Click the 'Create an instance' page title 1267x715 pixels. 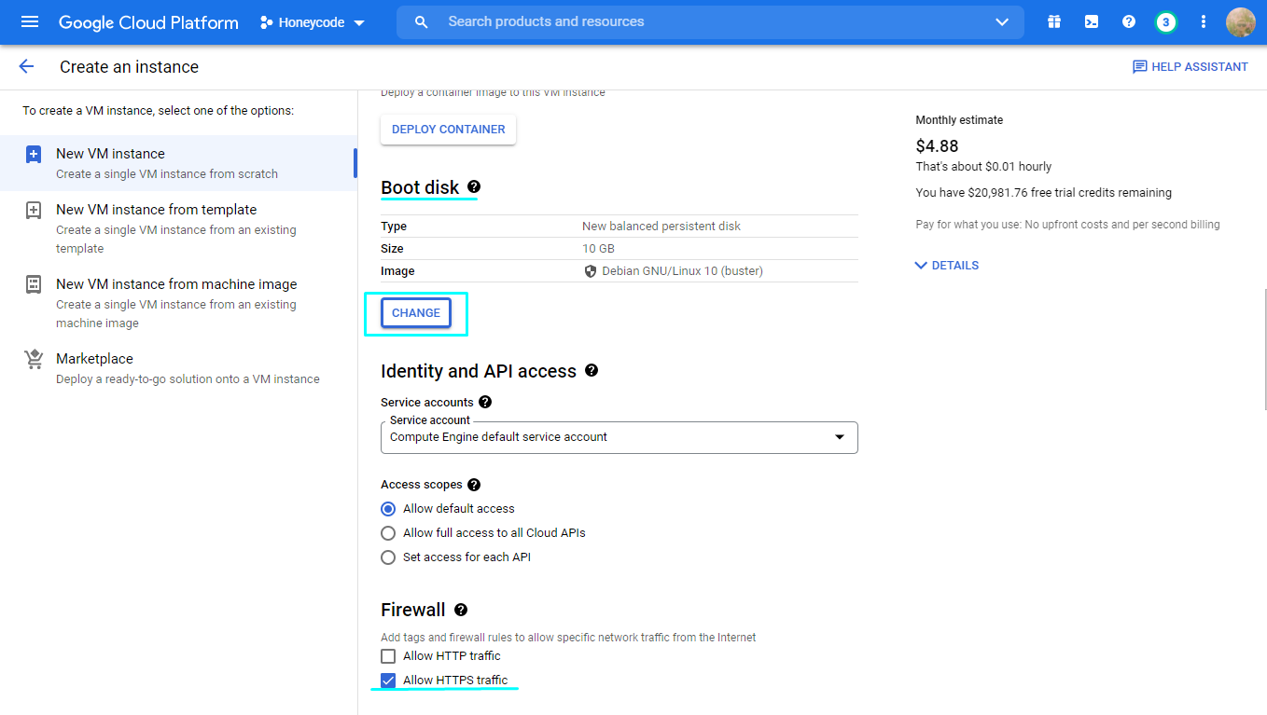coord(129,67)
